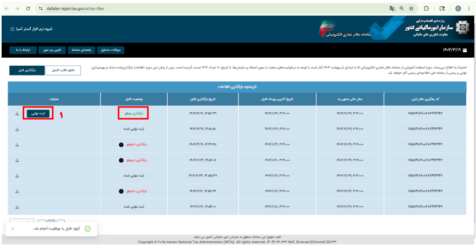Open the ارتباط با ما menu item
This screenshot has width=476, height=245.
pyautogui.click(x=23, y=50)
